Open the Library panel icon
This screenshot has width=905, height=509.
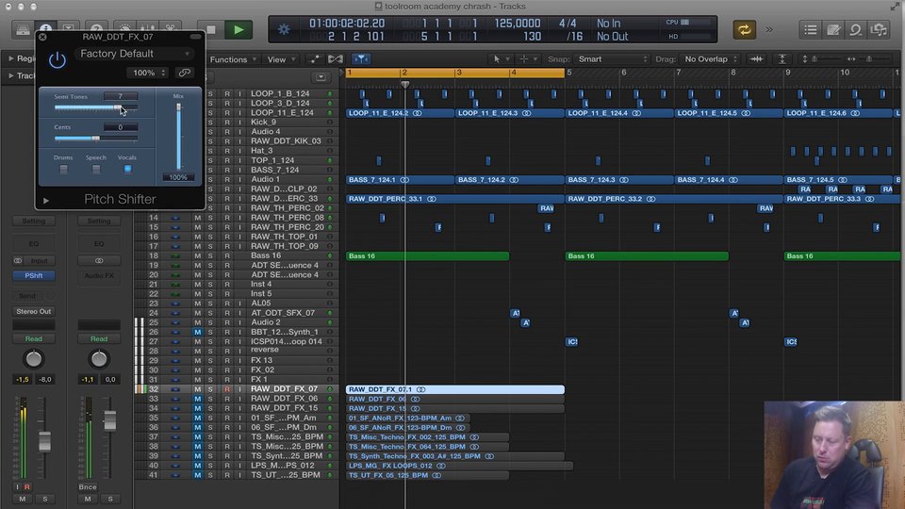pos(23,29)
